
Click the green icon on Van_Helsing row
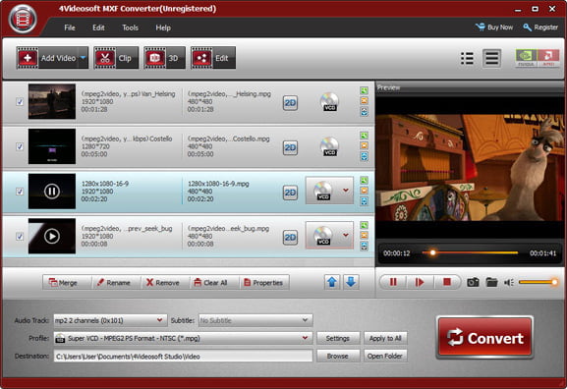click(x=365, y=90)
